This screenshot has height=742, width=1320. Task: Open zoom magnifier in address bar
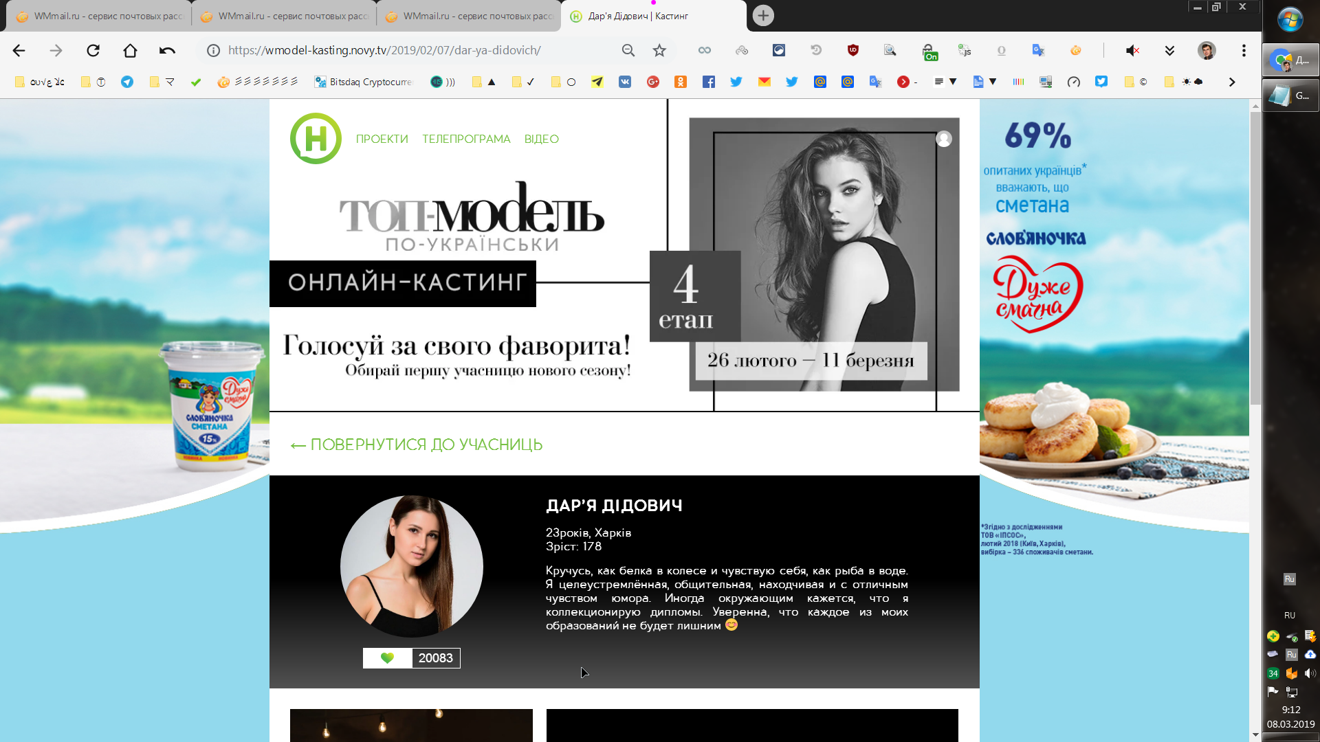[x=628, y=50]
